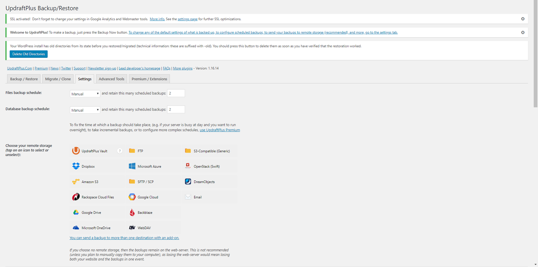This screenshot has height=267, width=538.
Task: Open the Premium / Extensions tab
Action: click(149, 79)
